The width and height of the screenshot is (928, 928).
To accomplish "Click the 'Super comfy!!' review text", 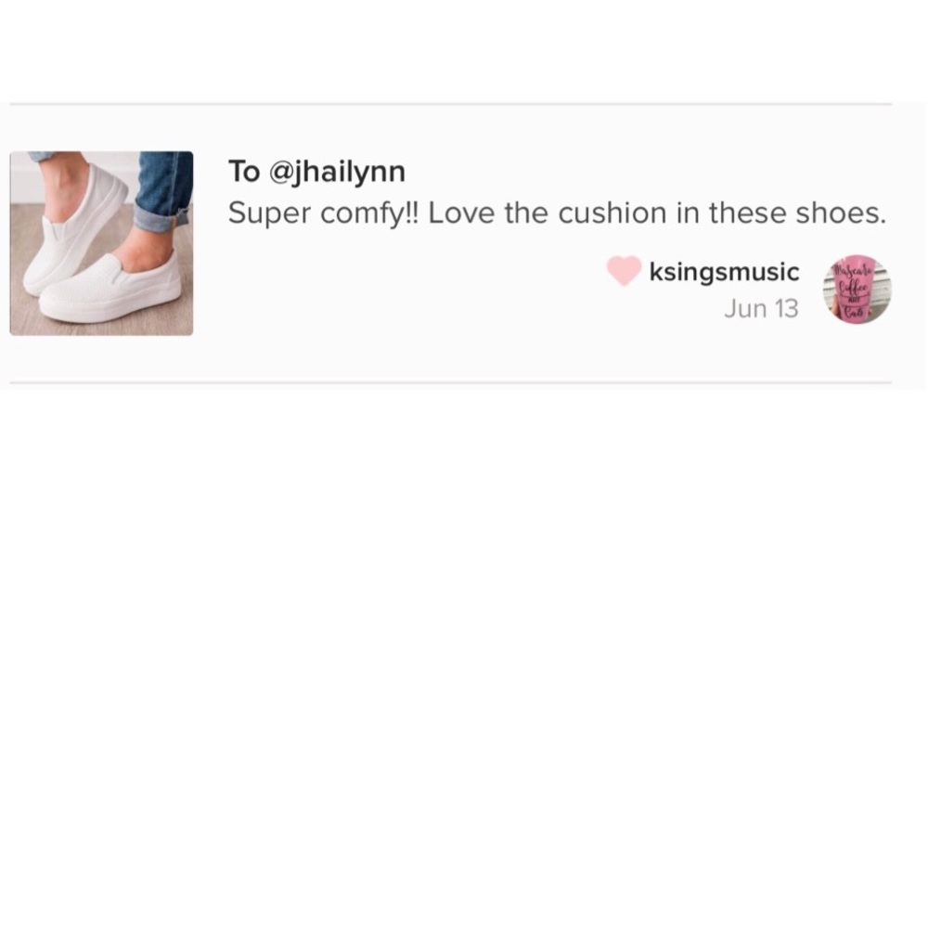I will click(x=323, y=213).
